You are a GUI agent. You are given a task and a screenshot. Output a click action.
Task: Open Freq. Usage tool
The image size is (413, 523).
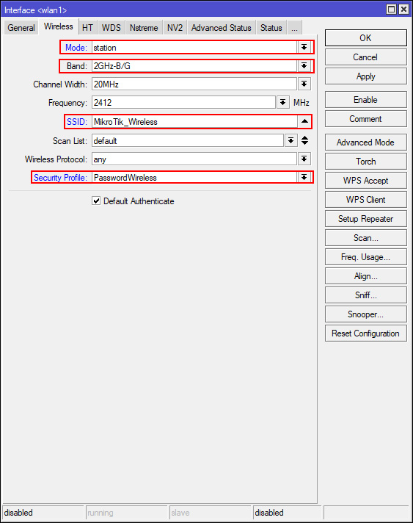[x=366, y=257]
